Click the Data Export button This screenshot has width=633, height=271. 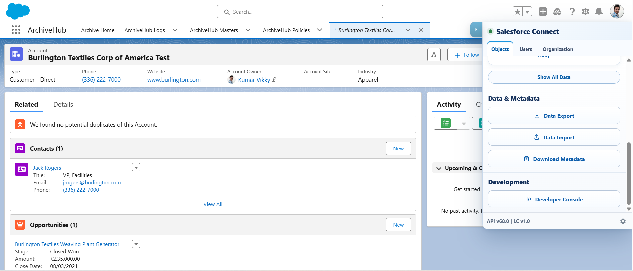tap(554, 116)
